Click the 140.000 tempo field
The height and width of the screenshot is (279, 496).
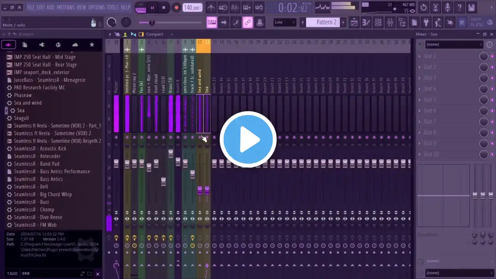click(193, 8)
